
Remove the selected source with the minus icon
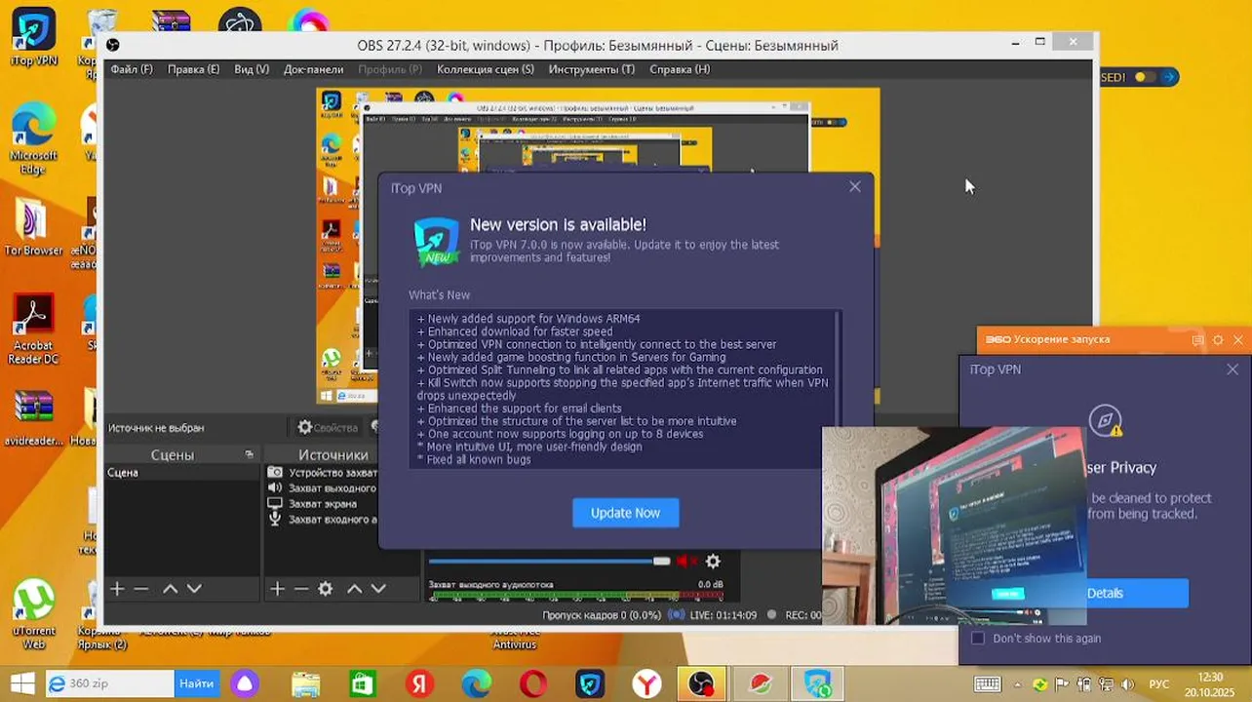pos(301,589)
